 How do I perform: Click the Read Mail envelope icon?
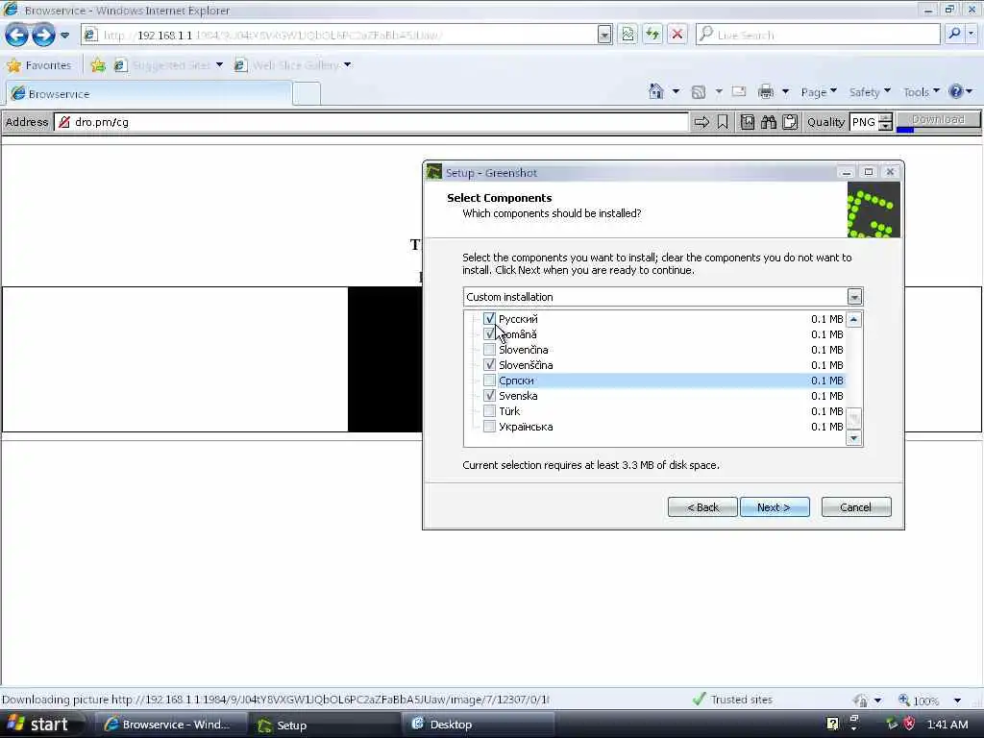click(x=739, y=91)
